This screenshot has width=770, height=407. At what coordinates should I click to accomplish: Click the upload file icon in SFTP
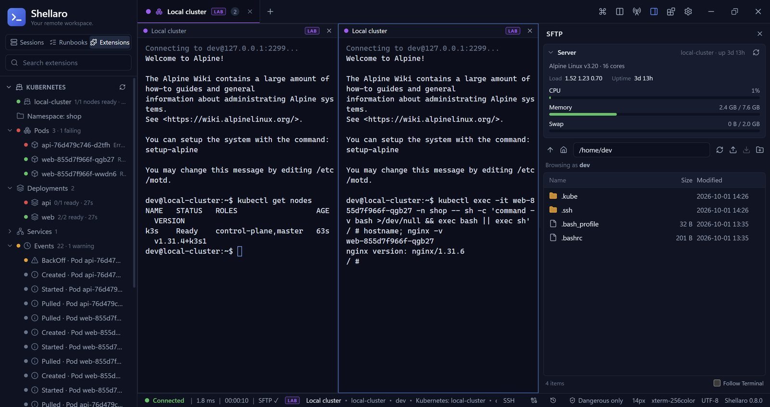(733, 150)
